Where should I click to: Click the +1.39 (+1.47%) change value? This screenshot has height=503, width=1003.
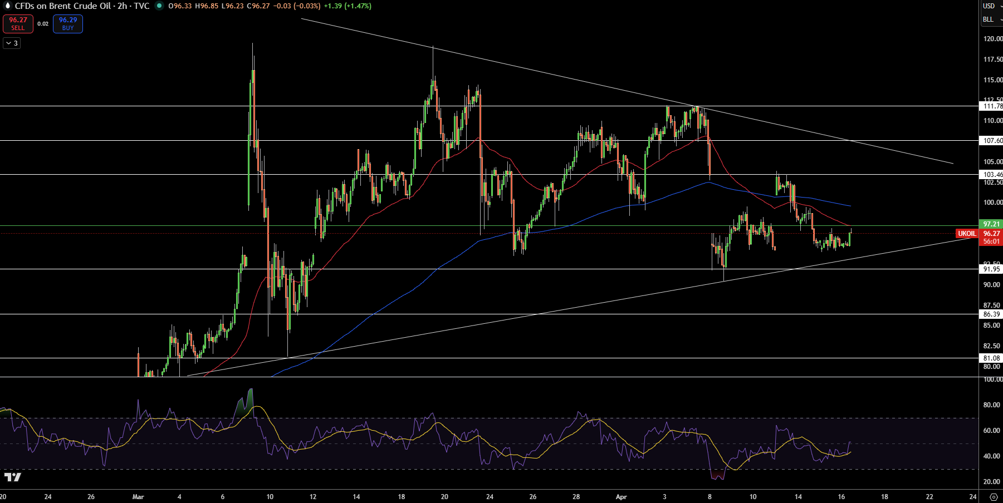348,6
